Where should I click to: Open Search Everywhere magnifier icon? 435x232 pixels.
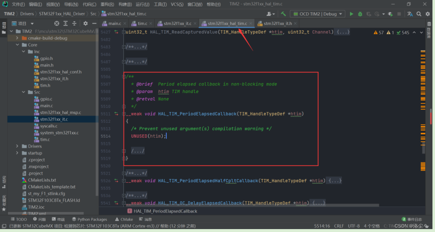point(419,14)
